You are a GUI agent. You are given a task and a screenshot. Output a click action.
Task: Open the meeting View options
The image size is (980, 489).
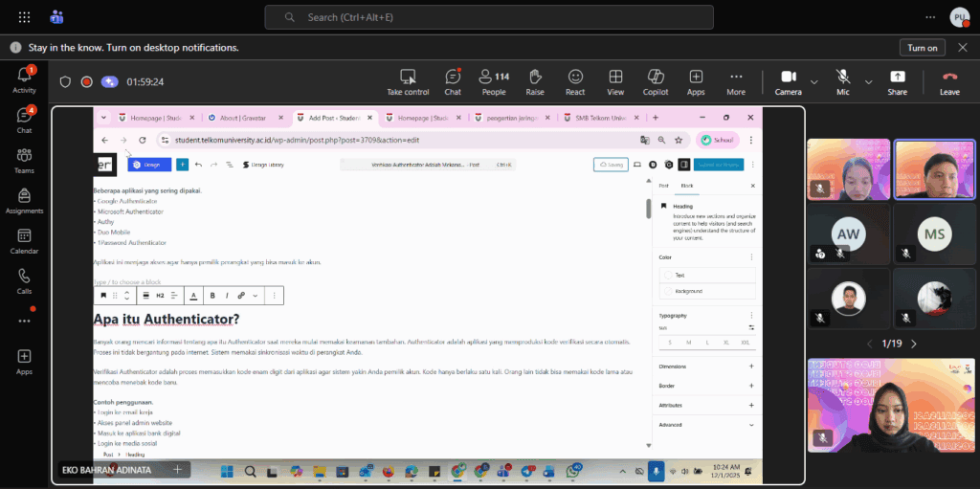pos(615,82)
